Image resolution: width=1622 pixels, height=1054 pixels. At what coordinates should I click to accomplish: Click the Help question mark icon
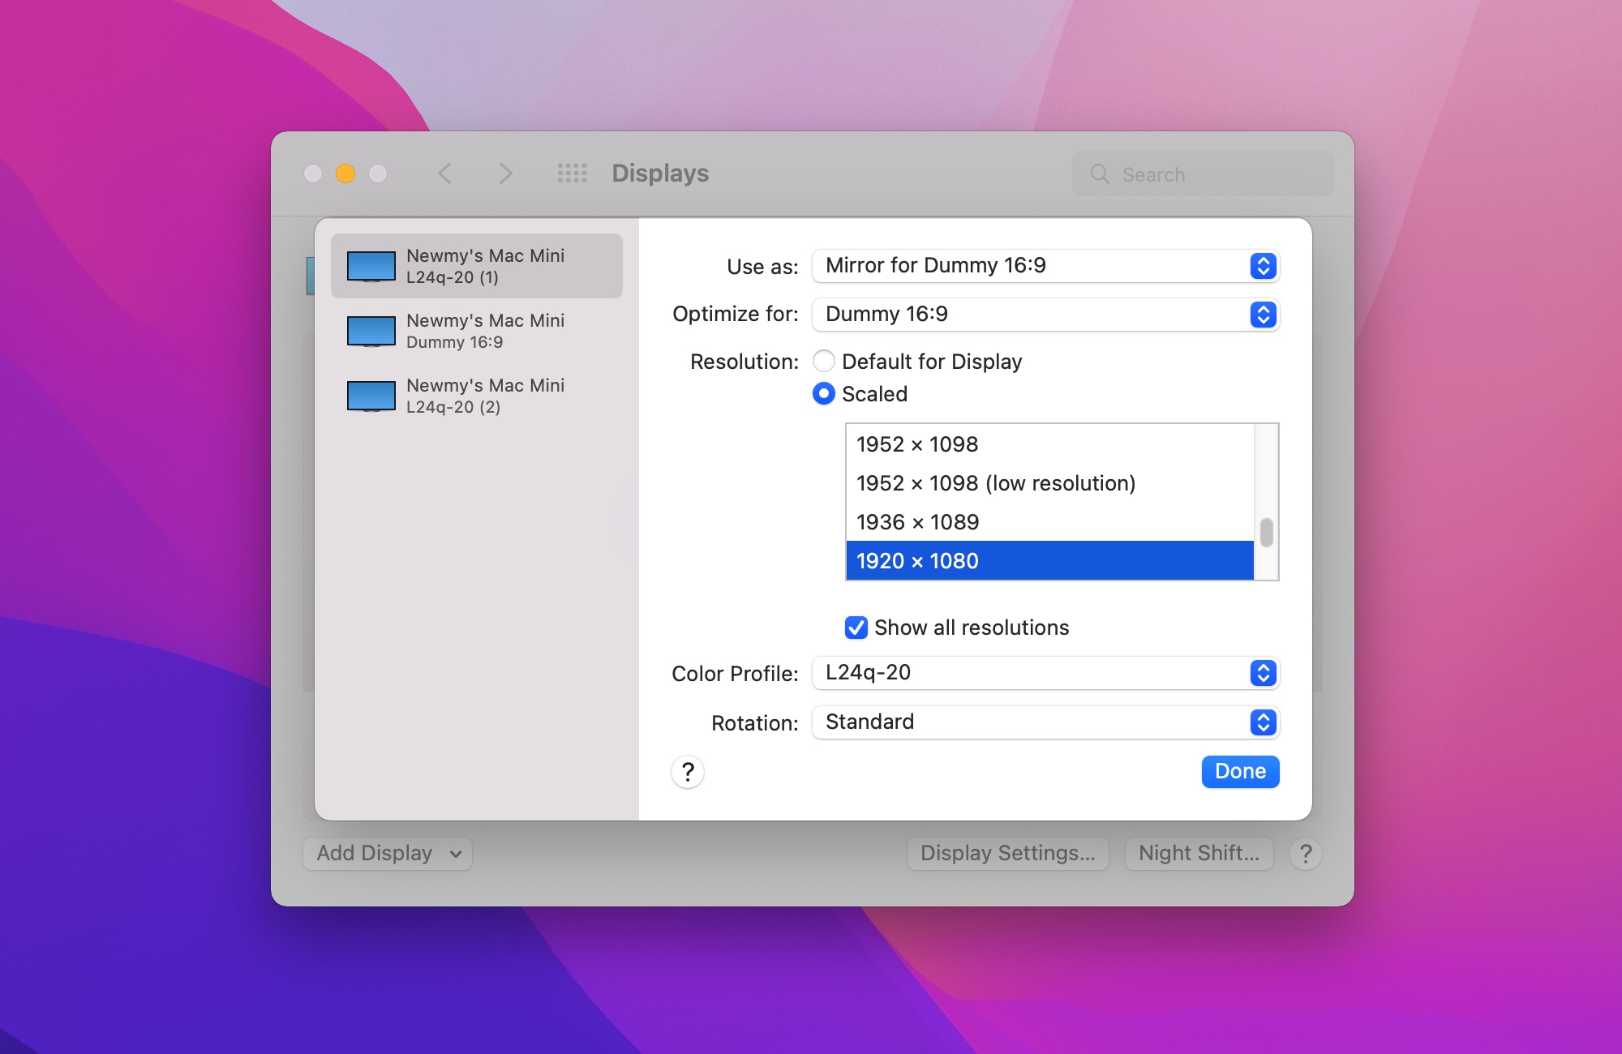pos(687,770)
